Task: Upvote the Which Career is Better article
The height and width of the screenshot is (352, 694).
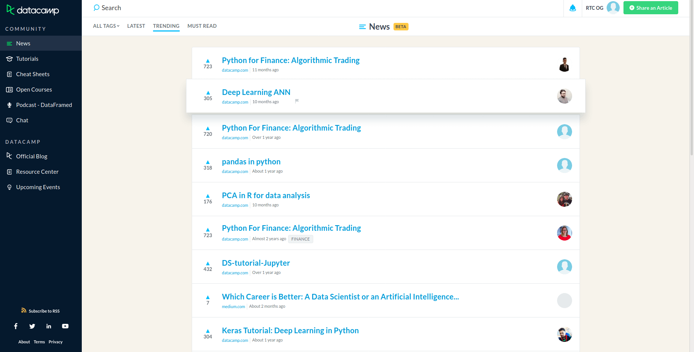Action: point(208,297)
